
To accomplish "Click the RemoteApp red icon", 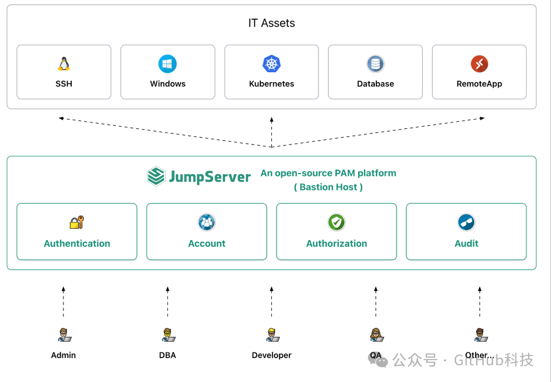I will coord(479,64).
